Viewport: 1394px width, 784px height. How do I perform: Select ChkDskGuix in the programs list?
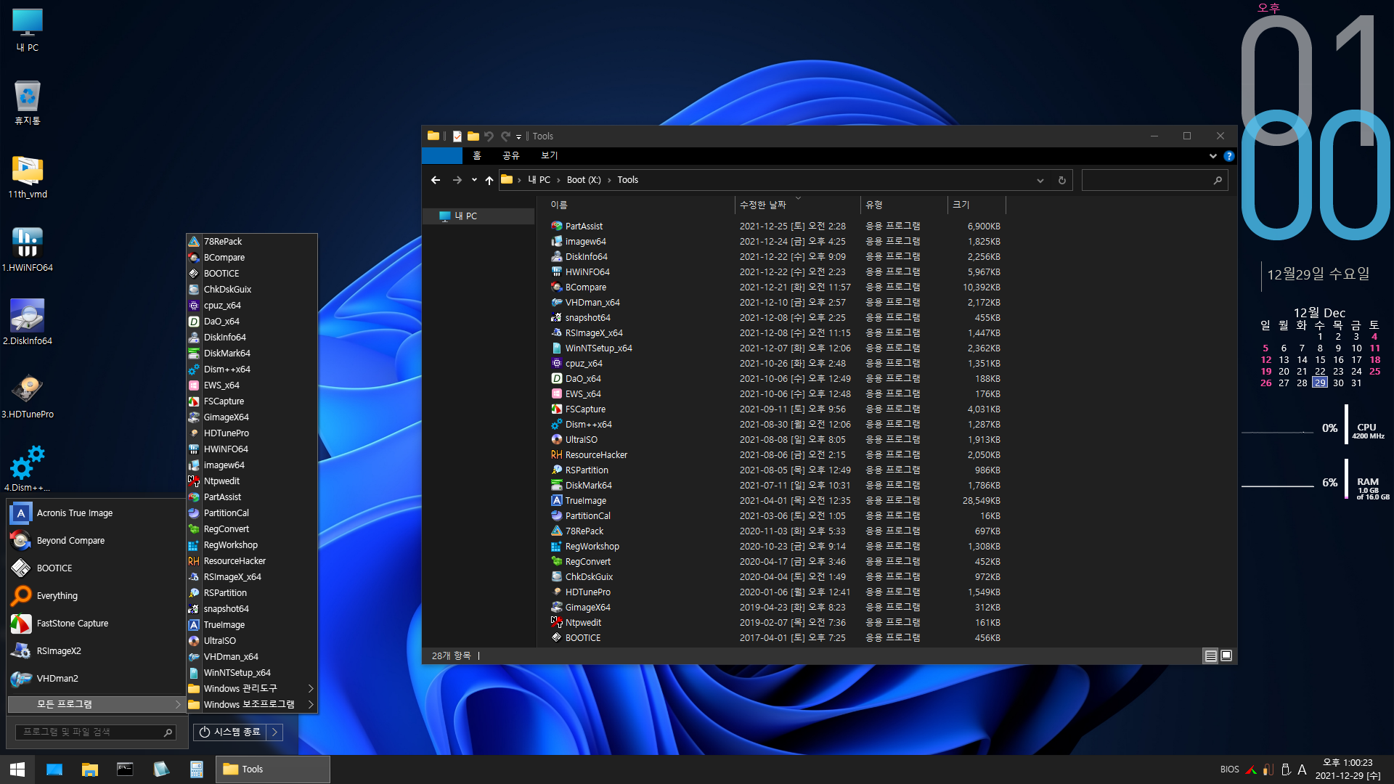coord(251,290)
